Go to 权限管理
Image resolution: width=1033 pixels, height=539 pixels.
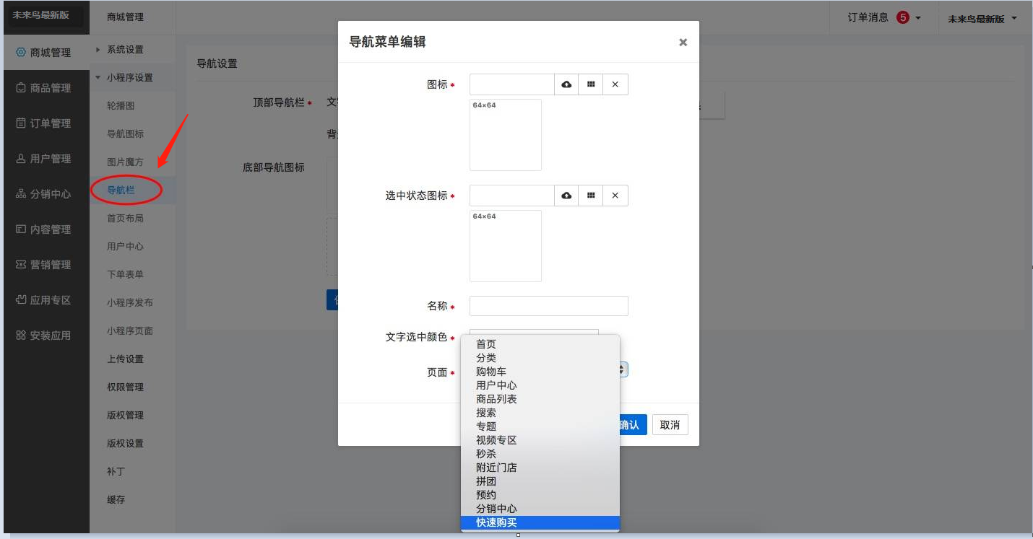tap(125, 387)
